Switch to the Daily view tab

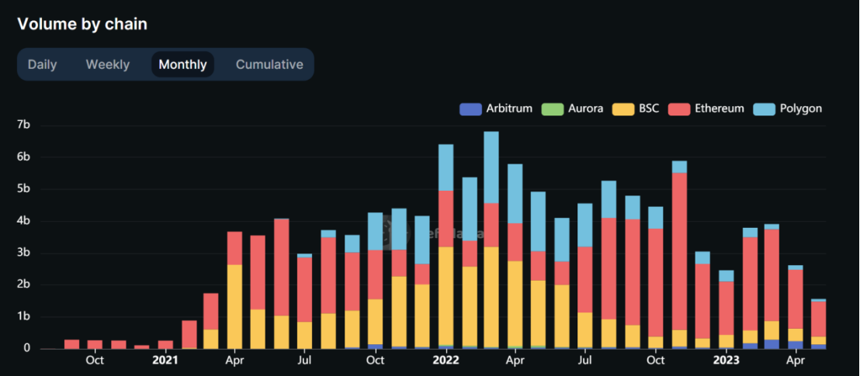[x=43, y=64]
